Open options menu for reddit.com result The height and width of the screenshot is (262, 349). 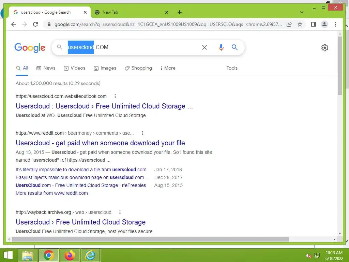click(142, 133)
